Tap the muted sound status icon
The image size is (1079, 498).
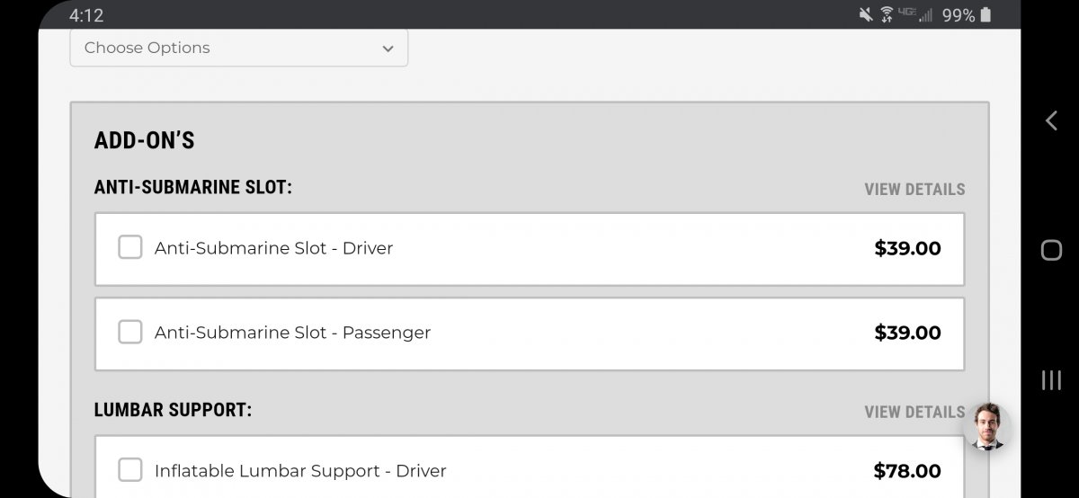[866, 15]
